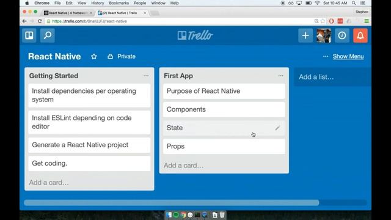
Task: Open the History menu
Action: [98, 3]
